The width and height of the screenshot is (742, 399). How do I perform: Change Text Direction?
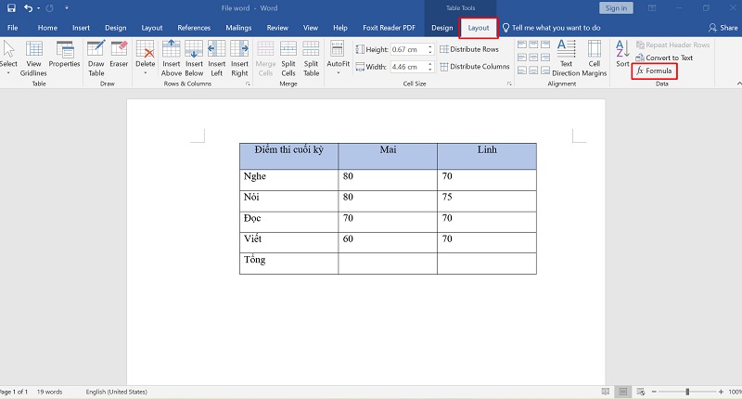[566, 58]
